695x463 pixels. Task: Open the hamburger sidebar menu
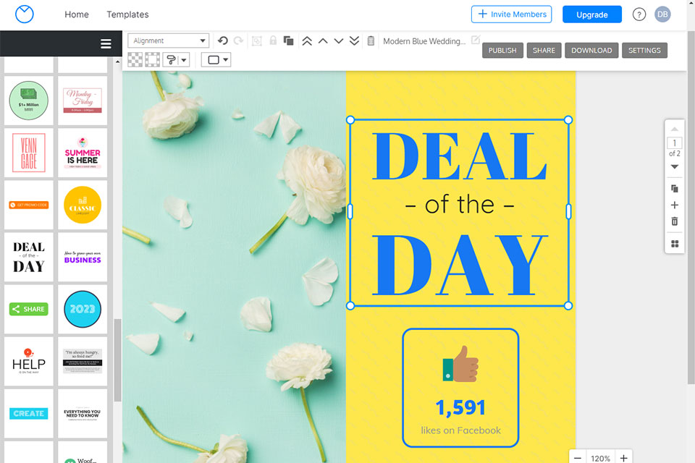point(106,43)
